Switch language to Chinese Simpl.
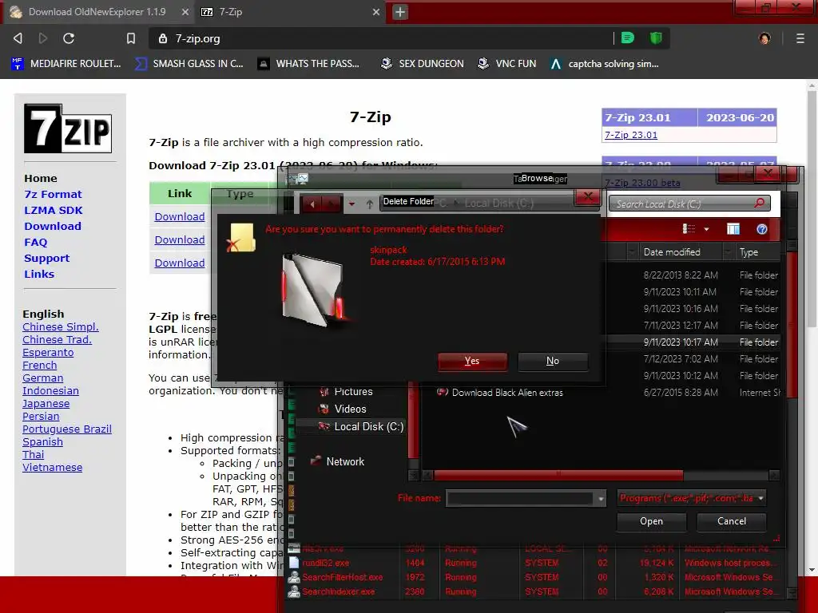 pos(61,326)
